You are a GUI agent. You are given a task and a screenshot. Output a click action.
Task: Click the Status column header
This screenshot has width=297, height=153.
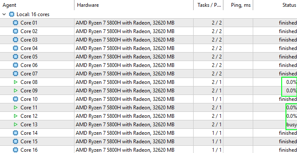coord(275,5)
